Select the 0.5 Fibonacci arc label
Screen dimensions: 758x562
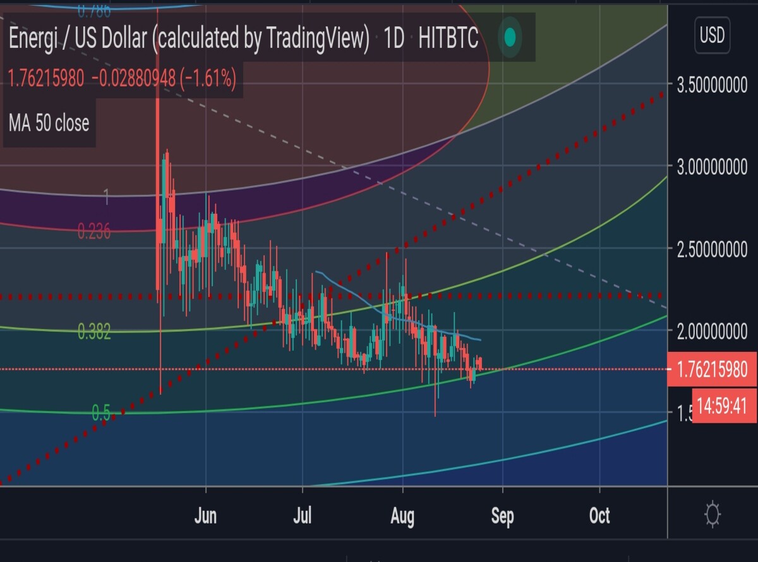click(101, 413)
